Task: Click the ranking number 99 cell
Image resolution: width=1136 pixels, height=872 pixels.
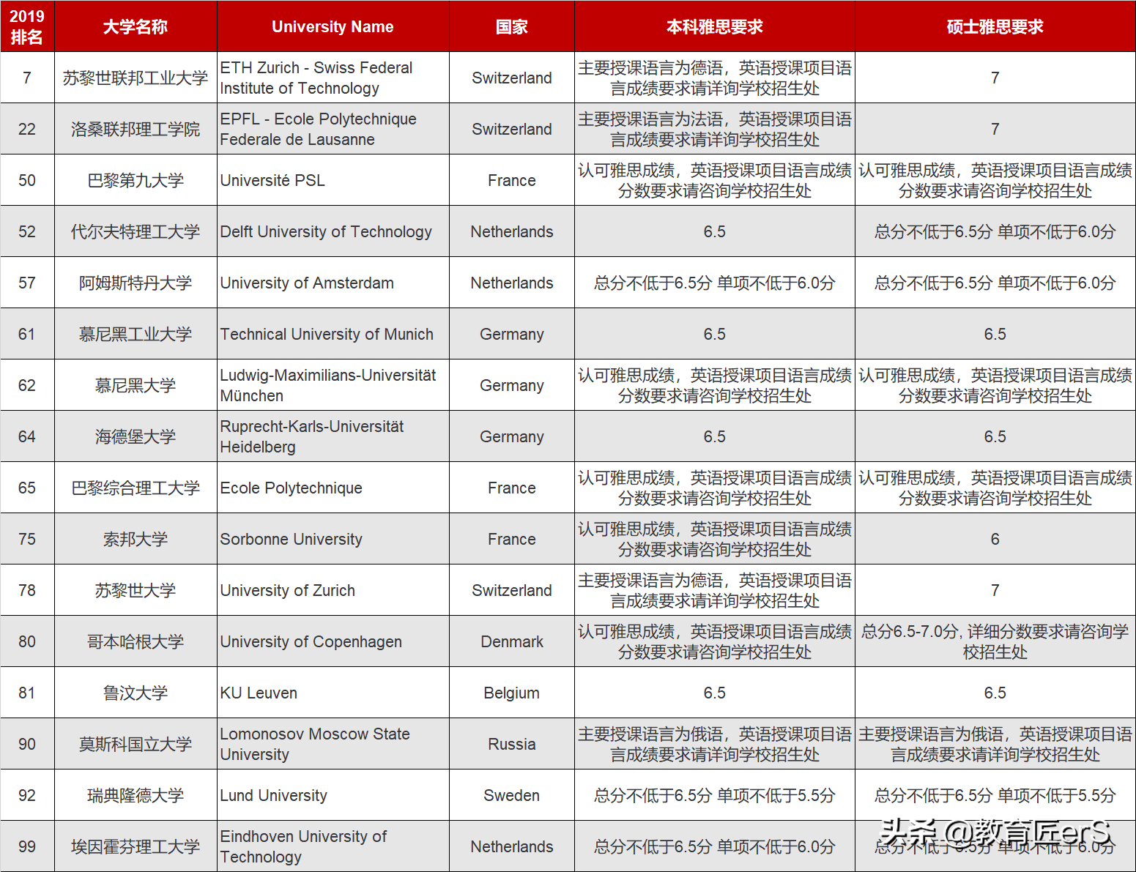Action: click(27, 846)
